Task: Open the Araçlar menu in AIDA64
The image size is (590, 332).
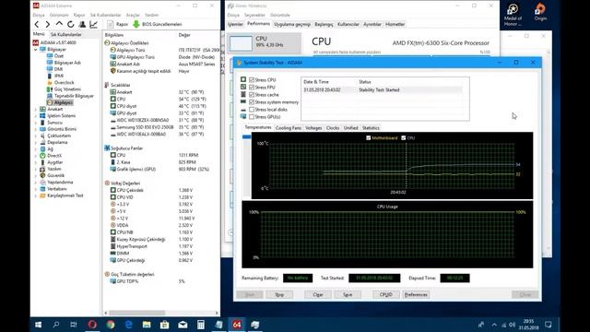Action: [133, 15]
